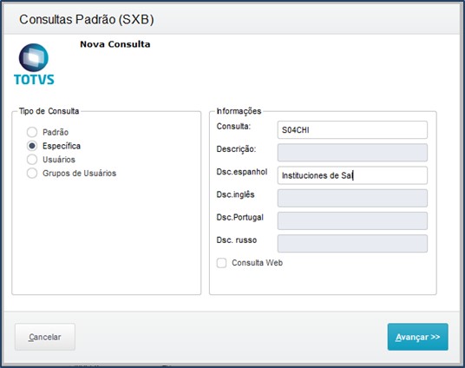Image resolution: width=465 pixels, height=368 pixels.
Task: Click the Cancelar button
Action: [45, 337]
